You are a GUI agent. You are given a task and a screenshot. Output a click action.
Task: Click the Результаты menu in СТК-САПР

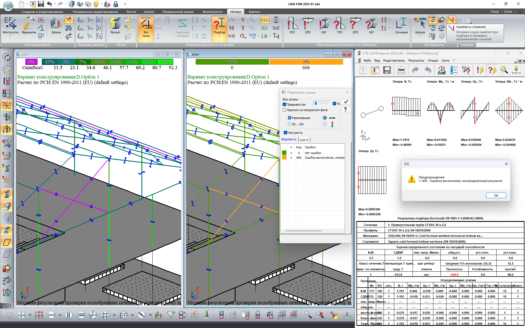pos(416,60)
